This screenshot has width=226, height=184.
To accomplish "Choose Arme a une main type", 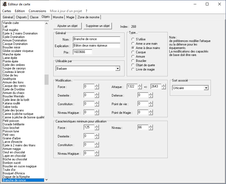I will [133, 44].
